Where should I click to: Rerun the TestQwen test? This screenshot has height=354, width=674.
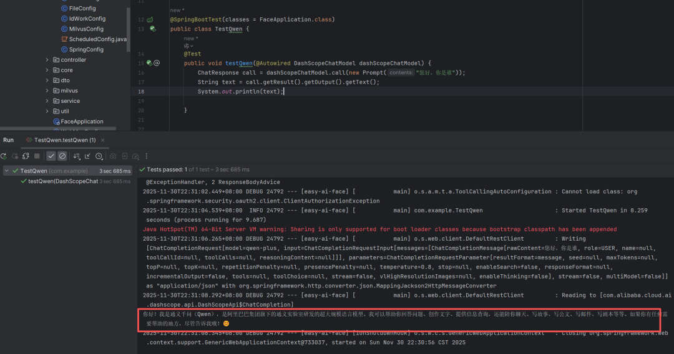tap(4, 156)
